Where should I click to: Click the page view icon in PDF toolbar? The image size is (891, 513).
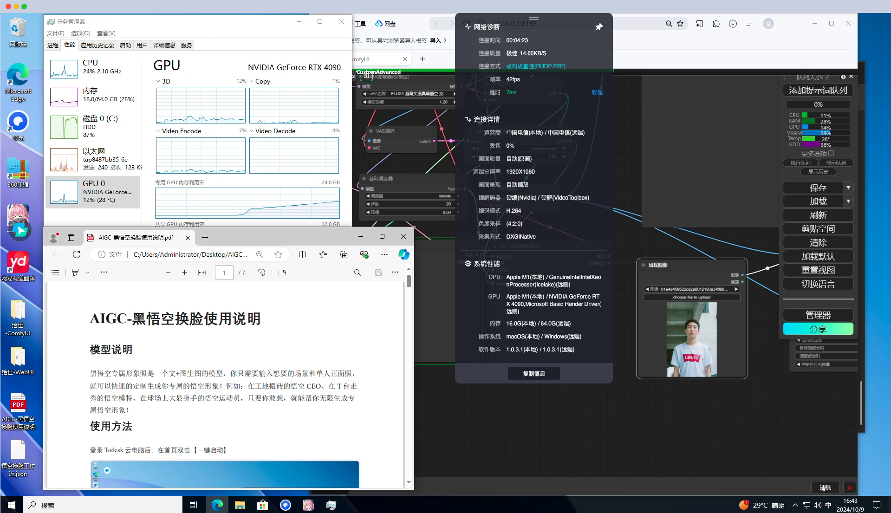(282, 273)
